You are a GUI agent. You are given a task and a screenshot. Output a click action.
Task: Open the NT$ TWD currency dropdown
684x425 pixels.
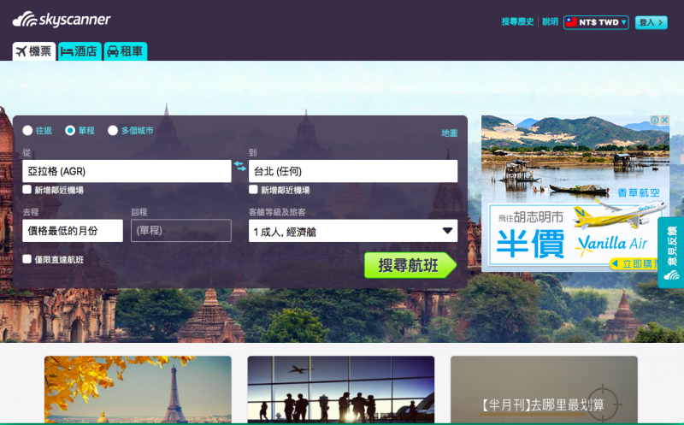click(x=596, y=22)
